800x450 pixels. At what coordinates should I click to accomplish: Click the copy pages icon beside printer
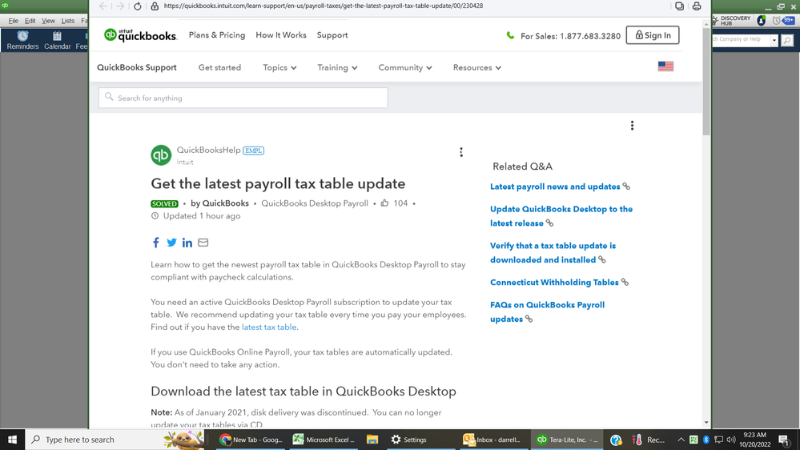pyautogui.click(x=680, y=6)
